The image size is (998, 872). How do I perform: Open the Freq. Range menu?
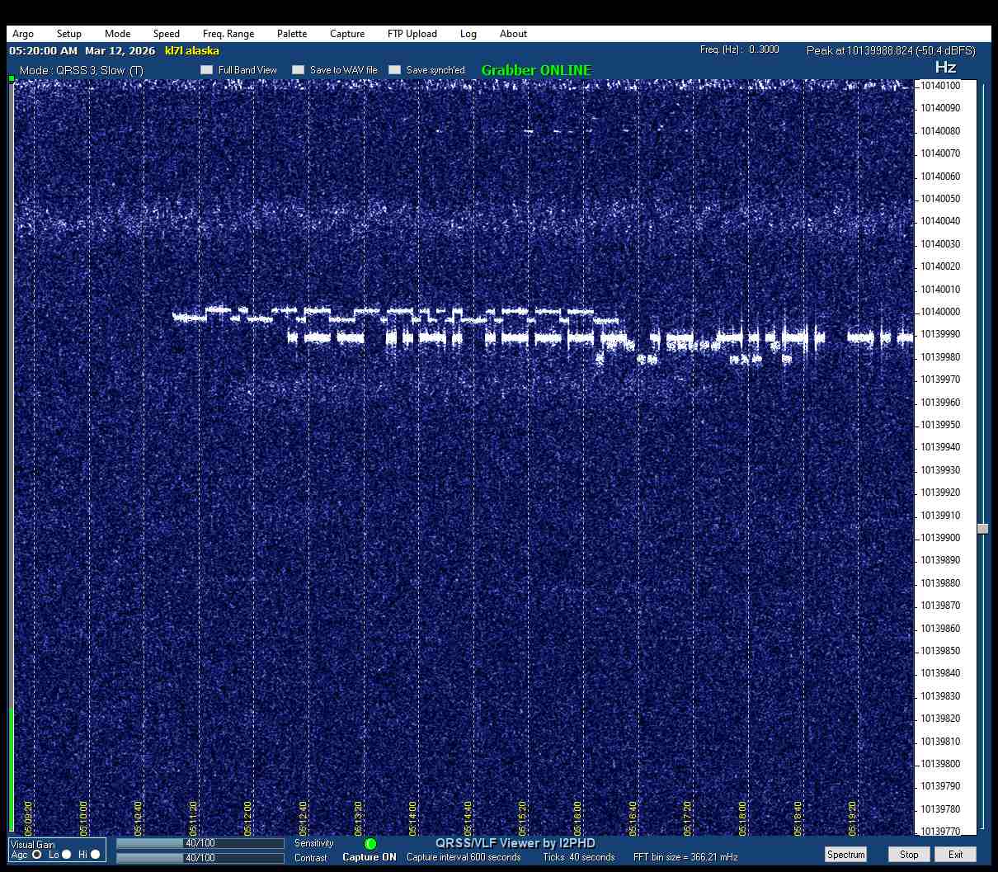point(228,34)
